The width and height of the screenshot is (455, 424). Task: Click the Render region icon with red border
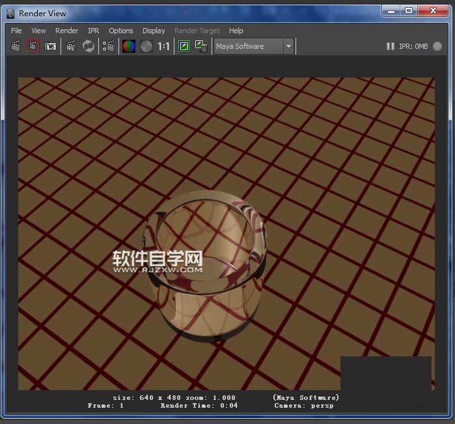33,46
